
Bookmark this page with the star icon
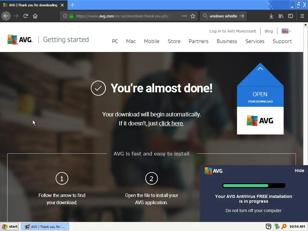[x=193, y=16]
